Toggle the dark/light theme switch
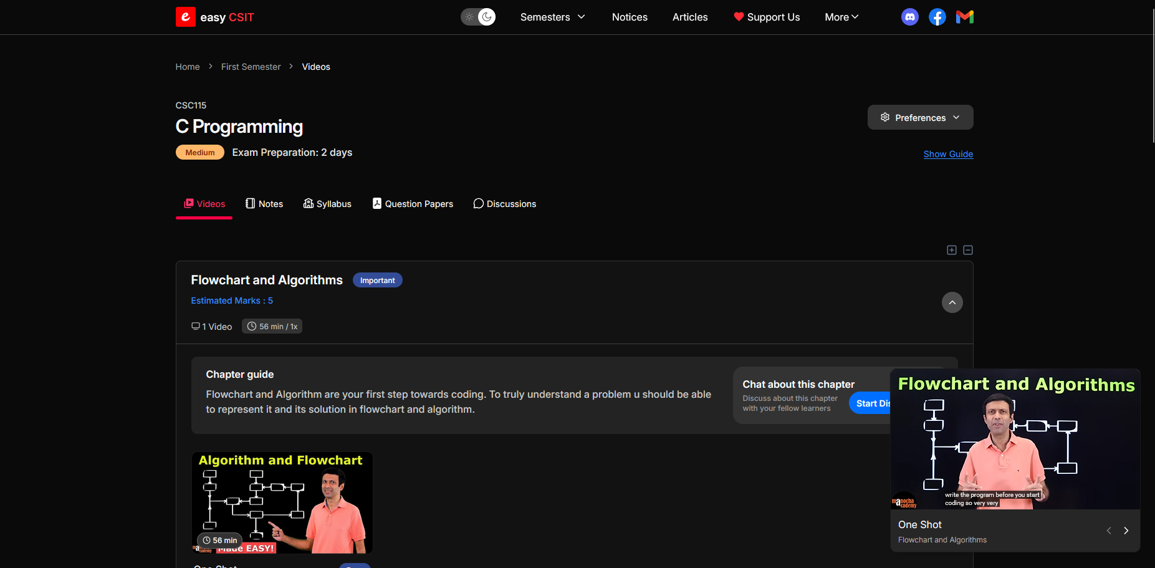This screenshot has height=568, width=1155. click(x=478, y=17)
